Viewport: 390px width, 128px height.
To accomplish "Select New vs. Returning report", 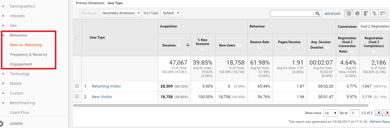I will (x=26, y=45).
